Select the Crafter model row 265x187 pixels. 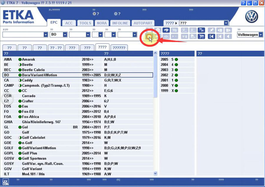(x=78, y=101)
